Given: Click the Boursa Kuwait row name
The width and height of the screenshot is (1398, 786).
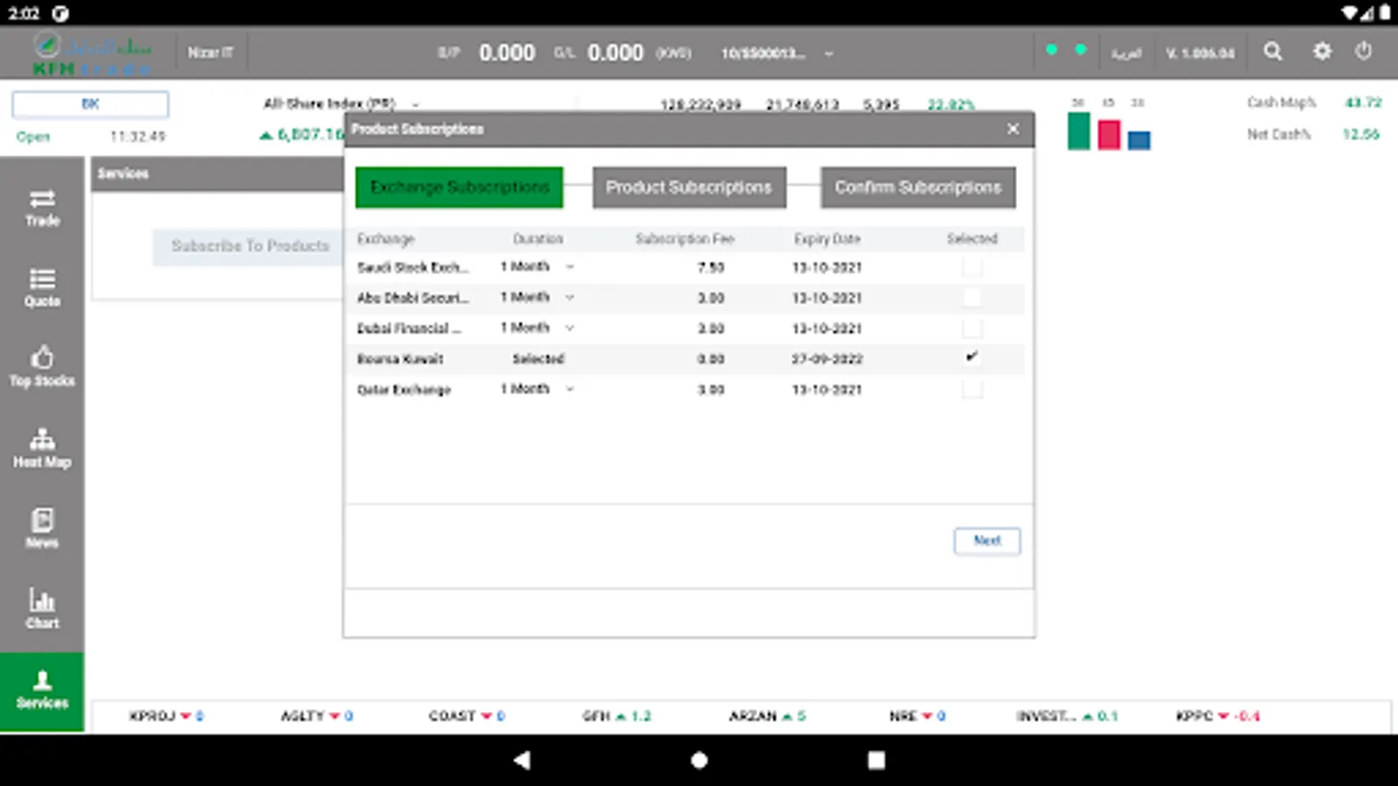Looking at the screenshot, I should 400,359.
